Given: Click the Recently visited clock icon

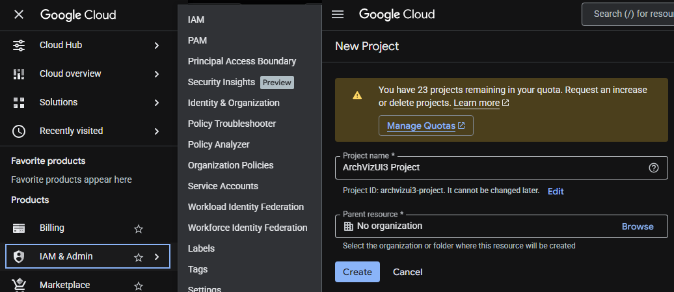Looking at the screenshot, I should 19,131.
